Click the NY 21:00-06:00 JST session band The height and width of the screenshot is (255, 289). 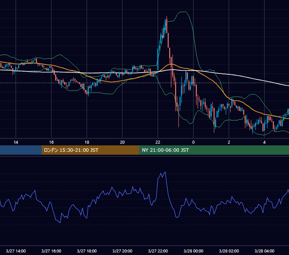pos(214,150)
